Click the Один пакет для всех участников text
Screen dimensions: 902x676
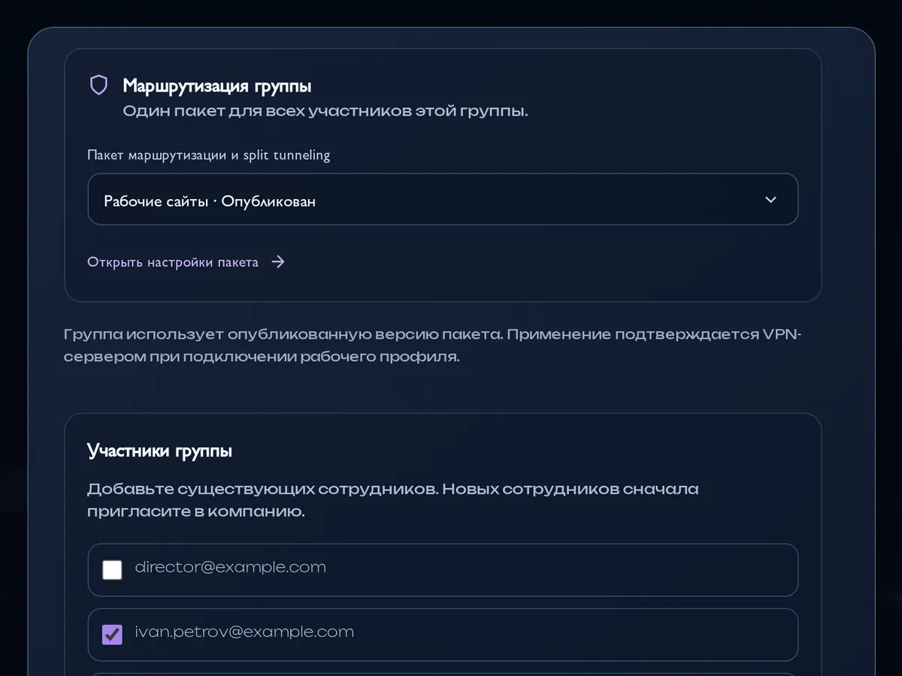pyautogui.click(x=325, y=111)
